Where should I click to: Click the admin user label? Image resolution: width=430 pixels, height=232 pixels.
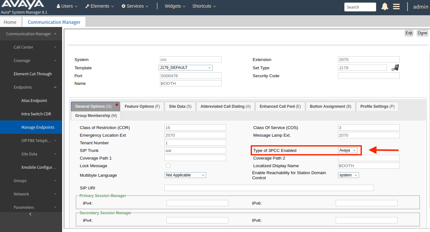420,7
